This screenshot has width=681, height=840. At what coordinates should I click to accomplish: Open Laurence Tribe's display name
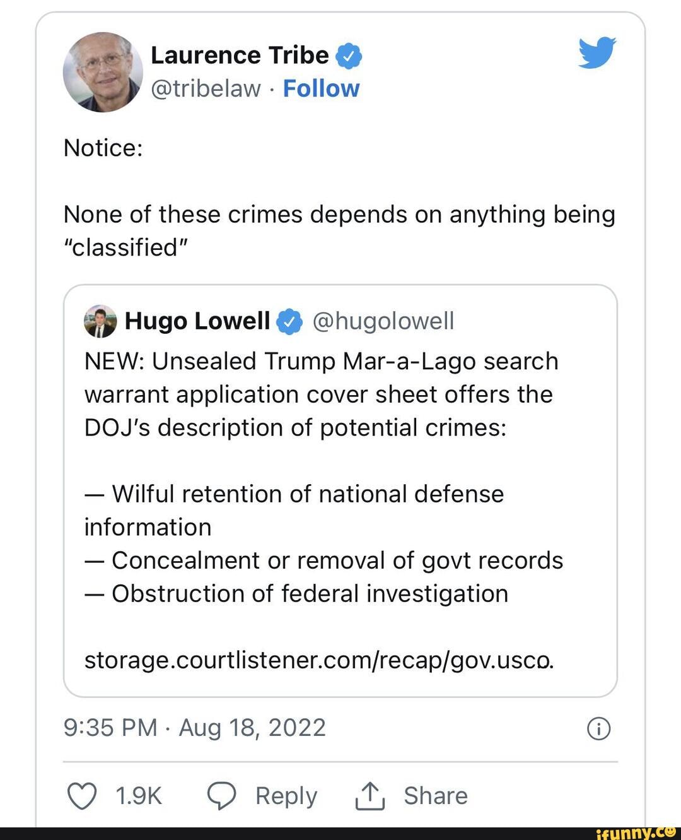238,55
